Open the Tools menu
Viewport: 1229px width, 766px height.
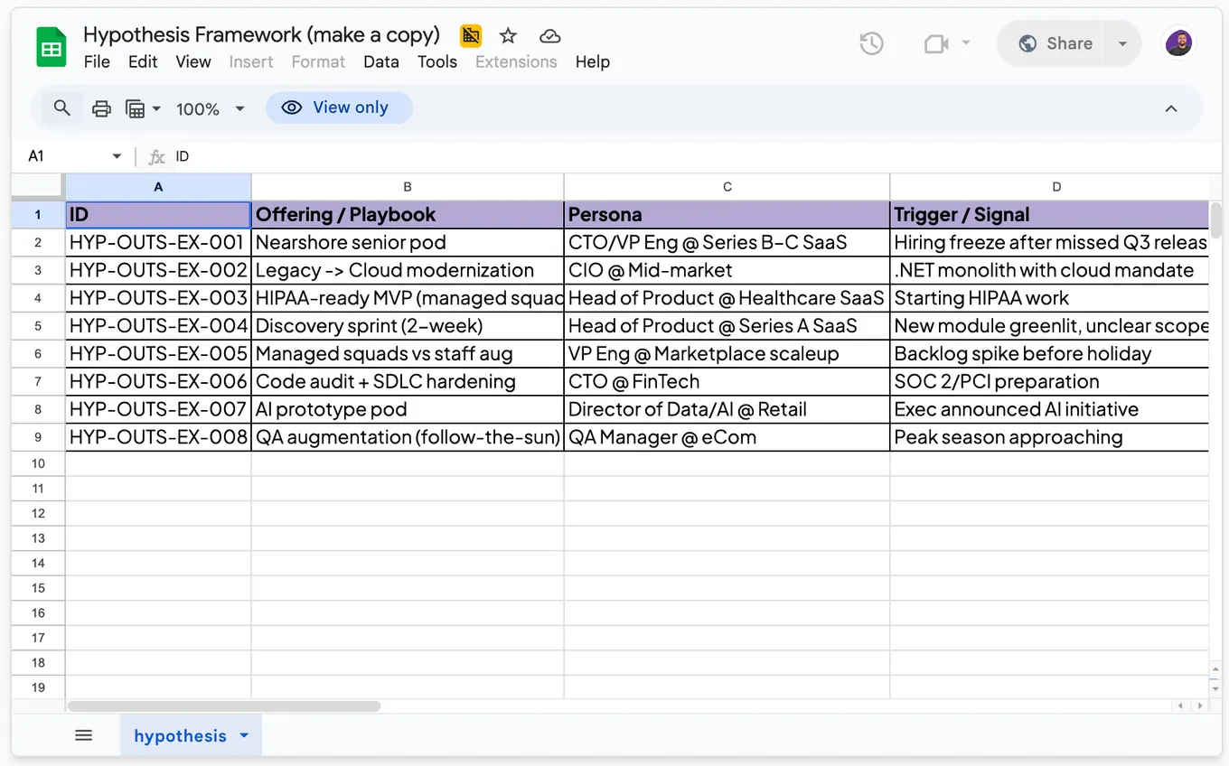pyautogui.click(x=437, y=61)
